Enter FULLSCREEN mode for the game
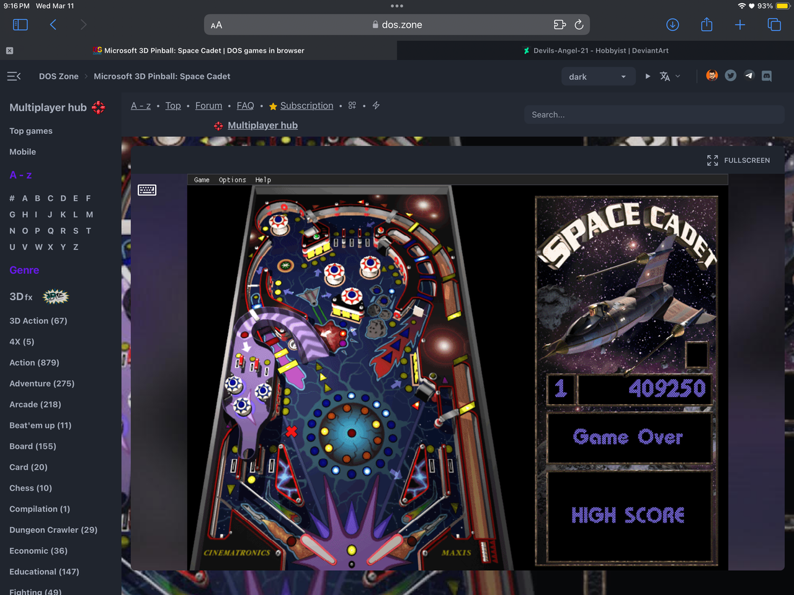 [x=738, y=161]
